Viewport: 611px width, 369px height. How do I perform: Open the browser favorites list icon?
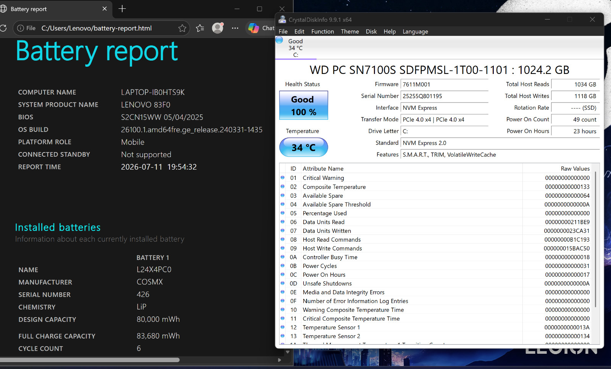tap(200, 28)
